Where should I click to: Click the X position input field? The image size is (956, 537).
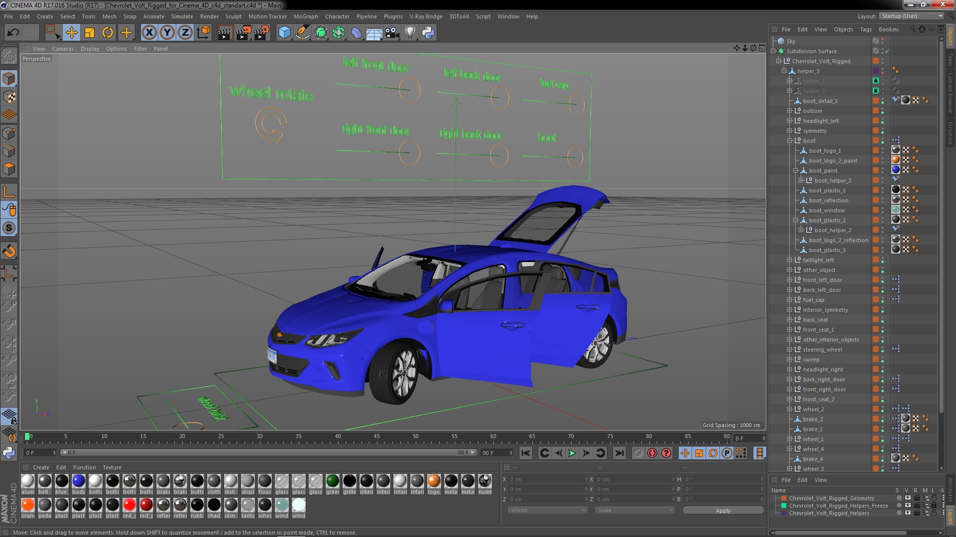[548, 479]
